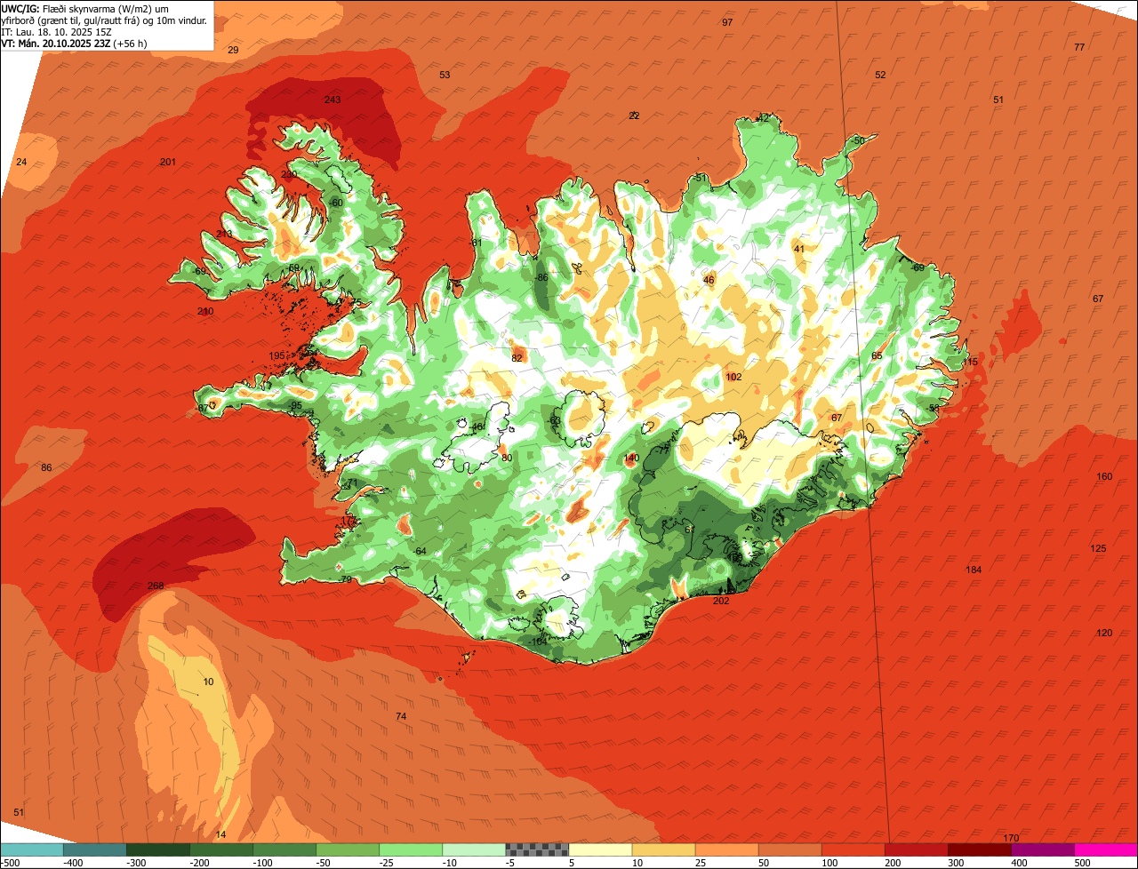The width and height of the screenshot is (1138, 869).
Task: Click the map value 71 on the west coast
Action: [x=352, y=482]
